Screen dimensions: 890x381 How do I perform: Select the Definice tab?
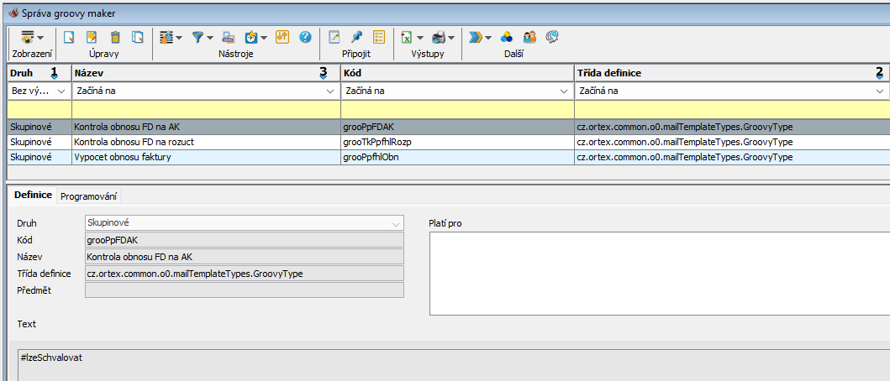[33, 195]
